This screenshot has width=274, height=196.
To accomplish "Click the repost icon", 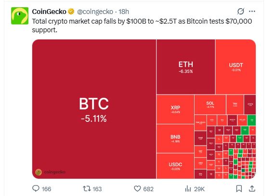I will pos(87,189).
